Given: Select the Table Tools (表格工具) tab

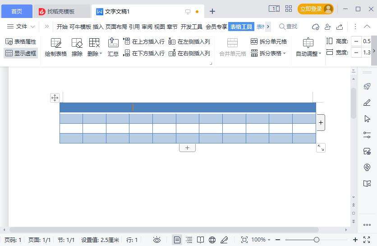Looking at the screenshot, I should 241,27.
